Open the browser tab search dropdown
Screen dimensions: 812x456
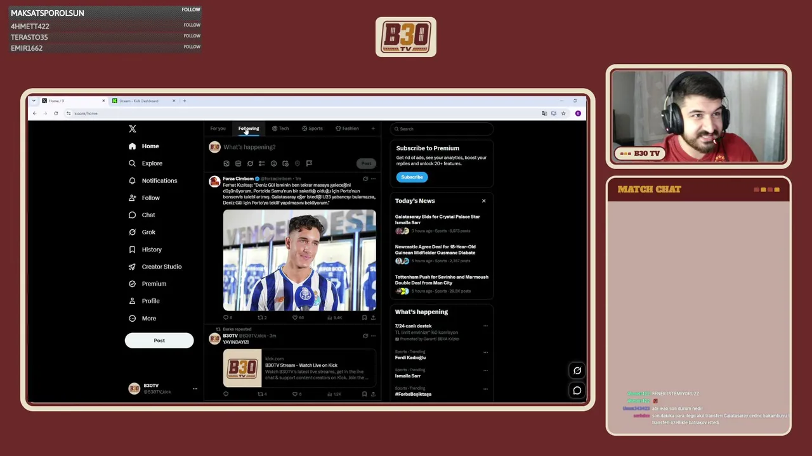point(34,101)
